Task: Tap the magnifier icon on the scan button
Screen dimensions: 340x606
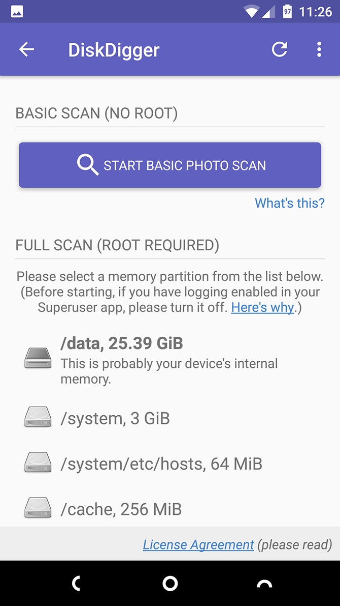Action: [x=87, y=165]
